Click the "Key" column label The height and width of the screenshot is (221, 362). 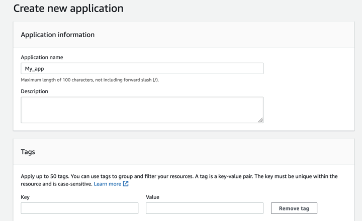click(x=26, y=197)
